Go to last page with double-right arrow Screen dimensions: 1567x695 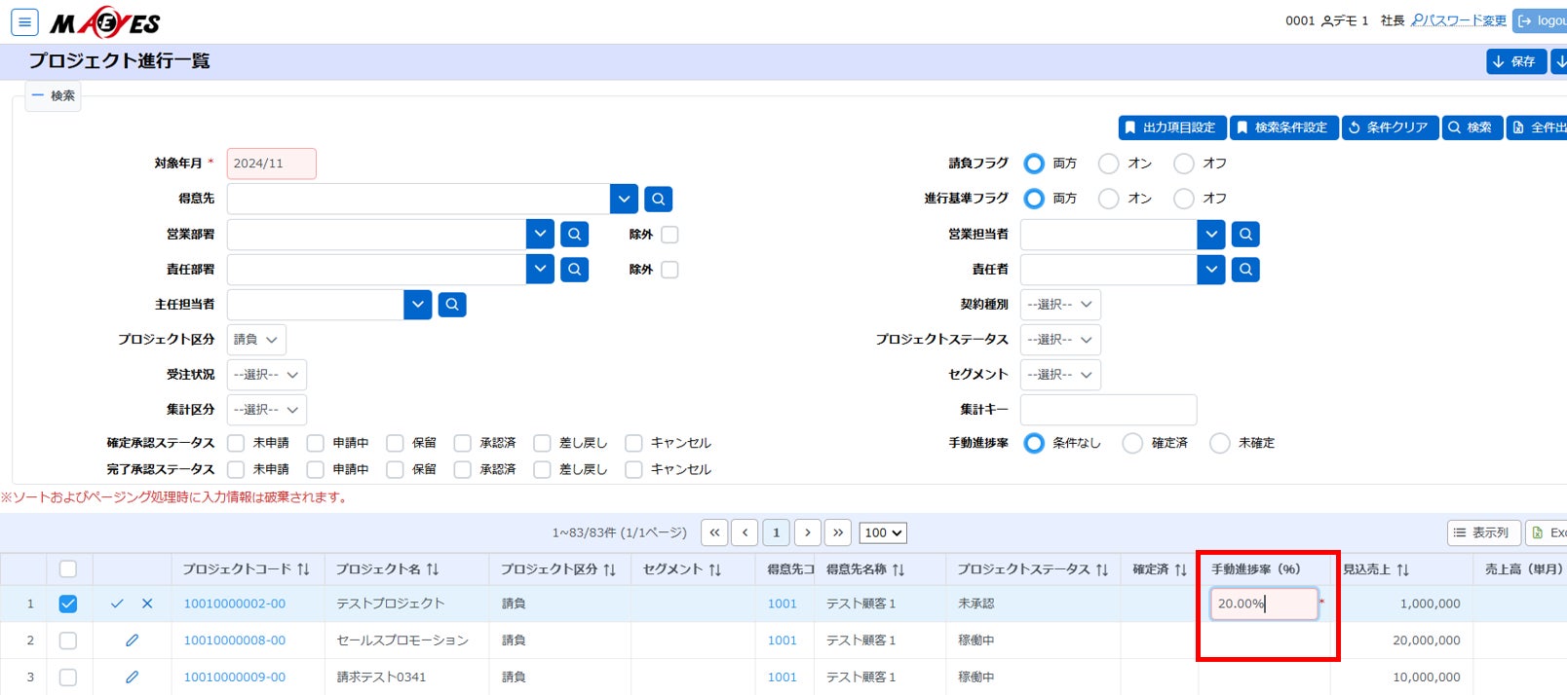[x=838, y=532]
